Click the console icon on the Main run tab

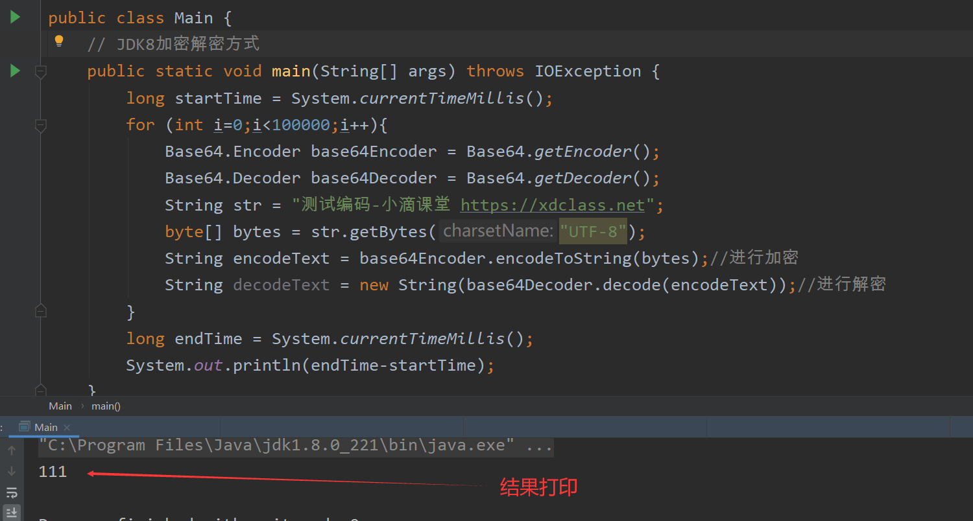[24, 427]
